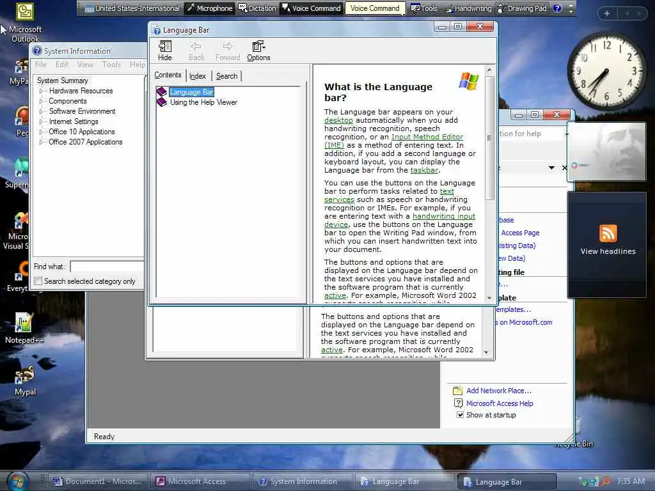Image resolution: width=655 pixels, height=491 pixels.
Task: Open the Microsoft Outlook desktop icon
Action: tap(25, 22)
